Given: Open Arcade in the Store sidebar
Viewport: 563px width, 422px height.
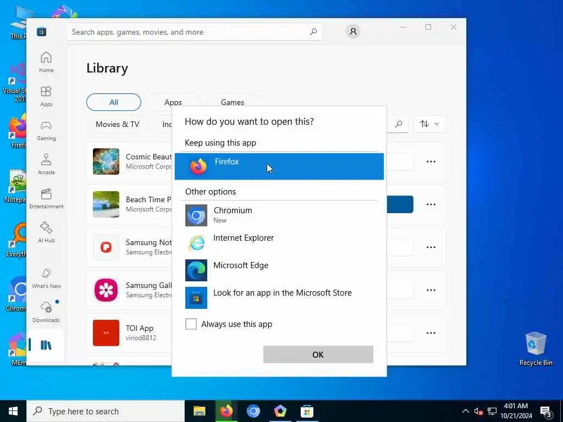Looking at the screenshot, I should pos(46,164).
